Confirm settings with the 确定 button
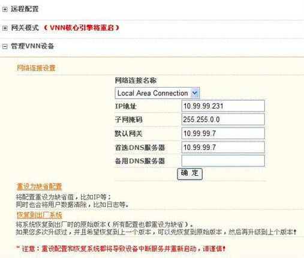 (189, 173)
